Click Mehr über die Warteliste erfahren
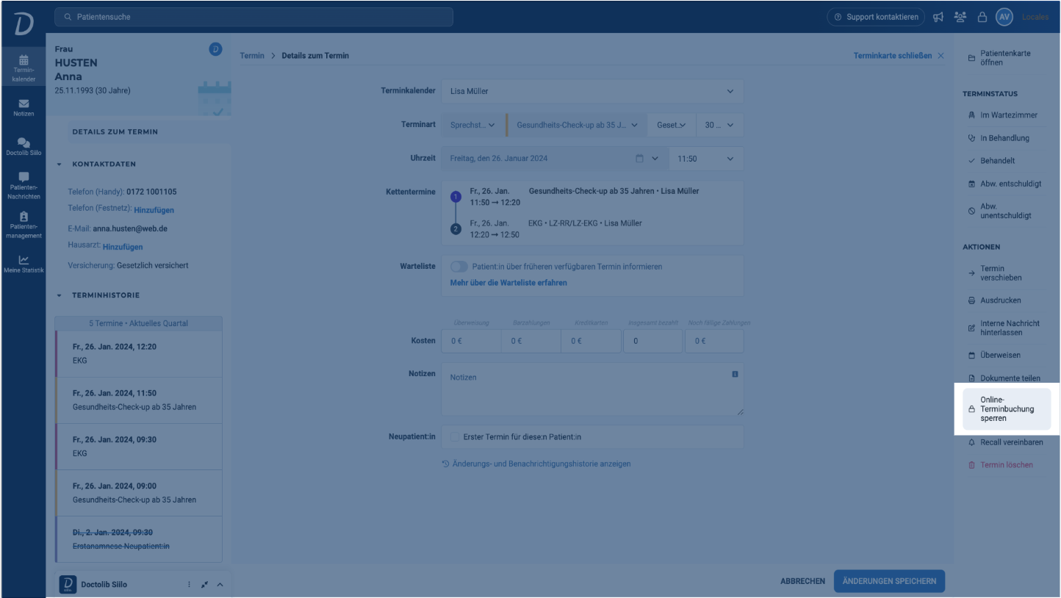 coord(508,283)
